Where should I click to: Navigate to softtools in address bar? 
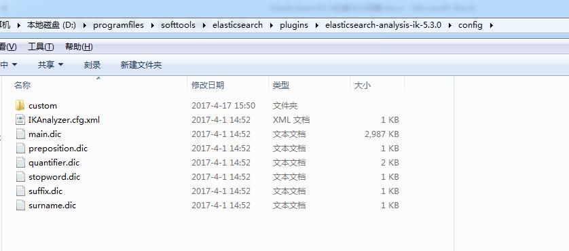[178, 25]
